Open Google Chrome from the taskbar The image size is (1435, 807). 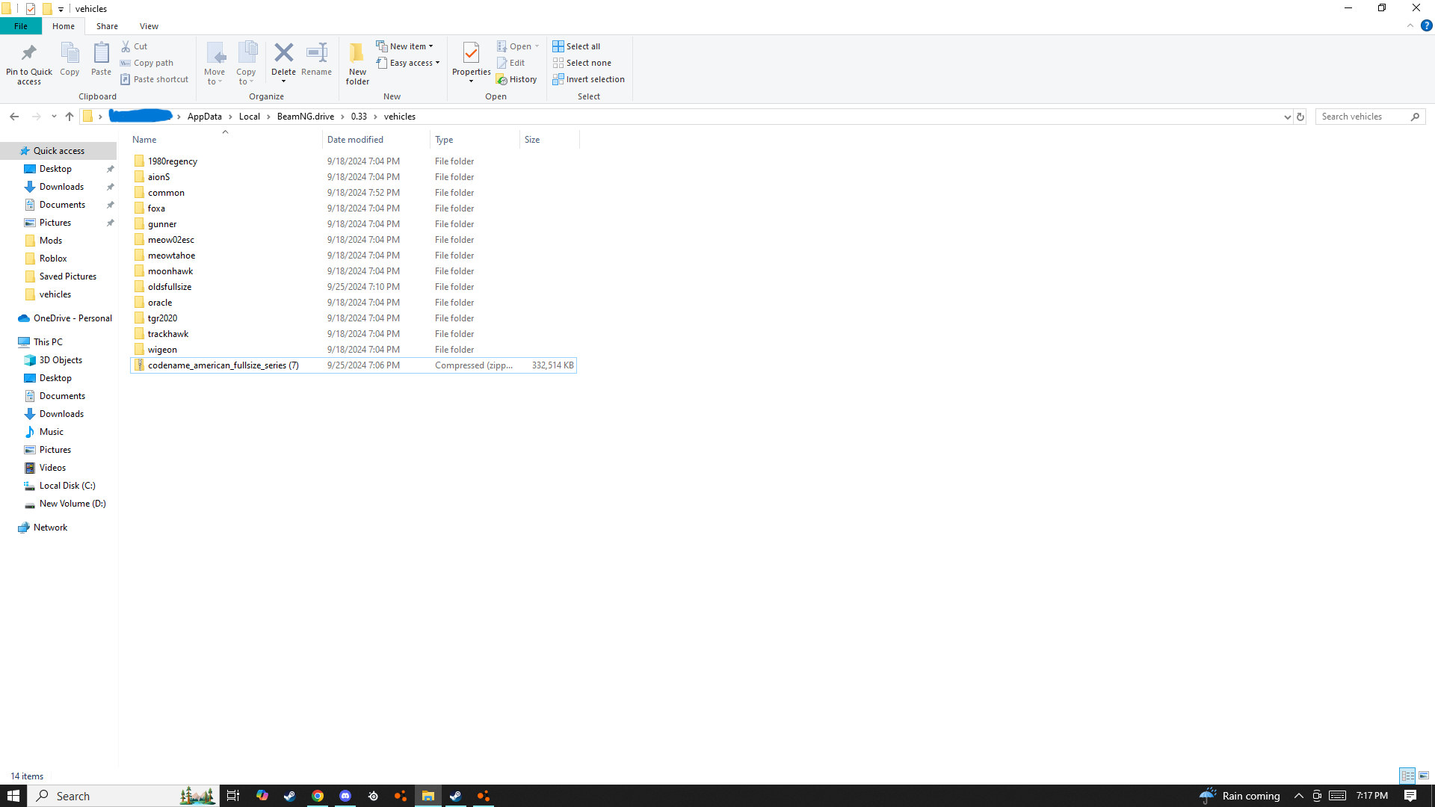pyautogui.click(x=318, y=796)
